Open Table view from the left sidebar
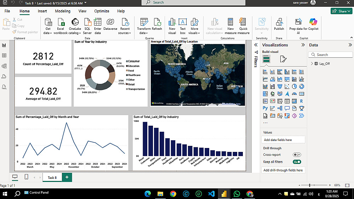 tap(5, 56)
